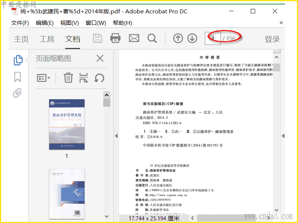The height and width of the screenshot is (223, 298).
Task: Rotate page with rotate icon
Action: 99,78
